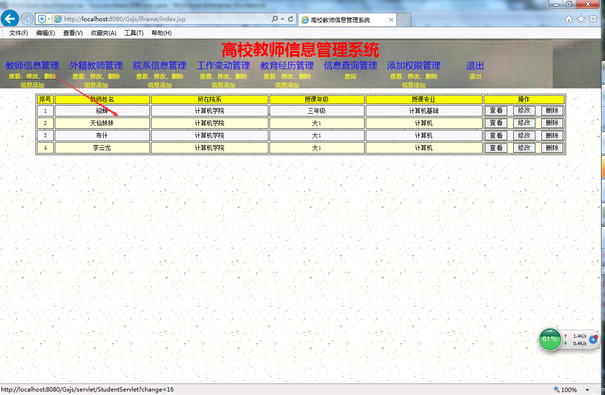605x395 pixels.
Task: Click 查看 button for 李云龙
Action: 496,148
